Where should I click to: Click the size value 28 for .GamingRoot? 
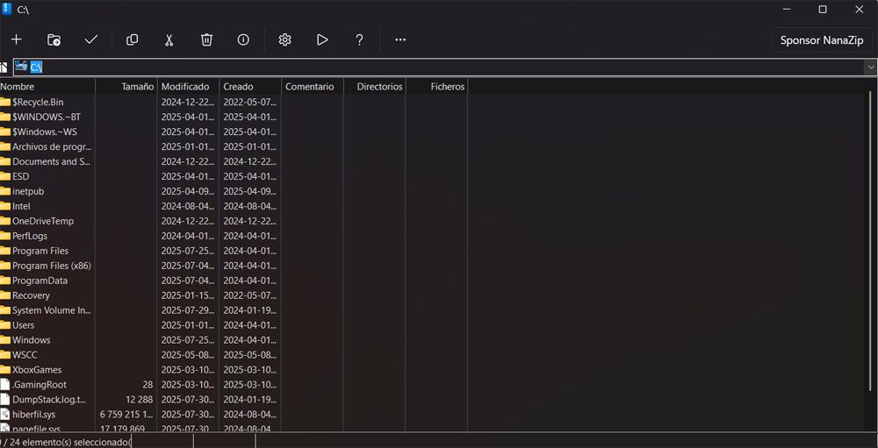[x=148, y=385]
